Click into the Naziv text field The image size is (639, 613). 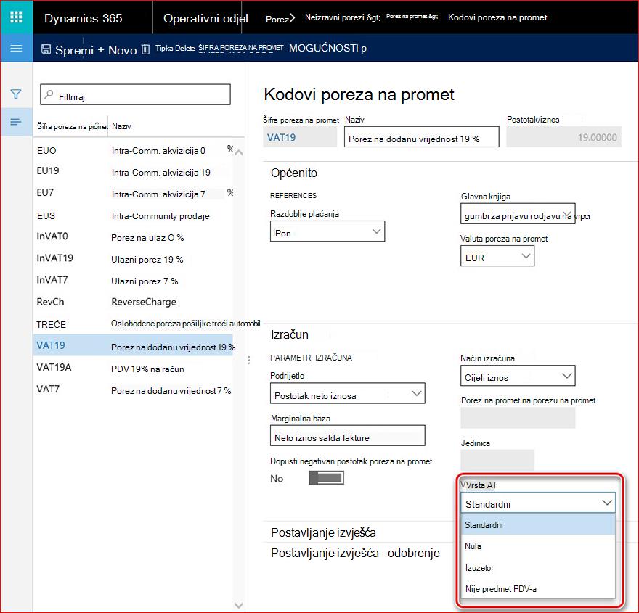coord(421,137)
